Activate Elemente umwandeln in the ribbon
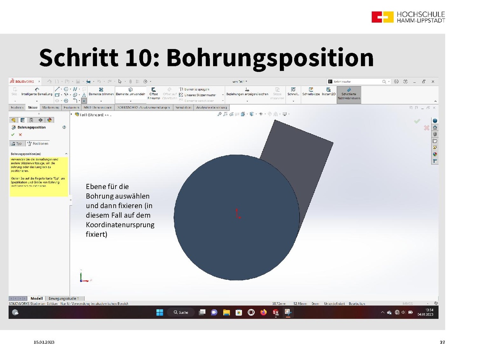Viewport: 477px width, 358px height. (x=130, y=91)
